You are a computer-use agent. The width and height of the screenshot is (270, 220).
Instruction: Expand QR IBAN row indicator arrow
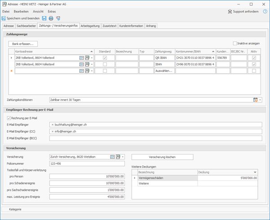[11, 58]
